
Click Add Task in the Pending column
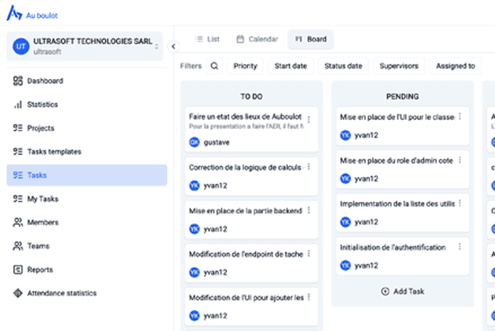[x=402, y=292]
